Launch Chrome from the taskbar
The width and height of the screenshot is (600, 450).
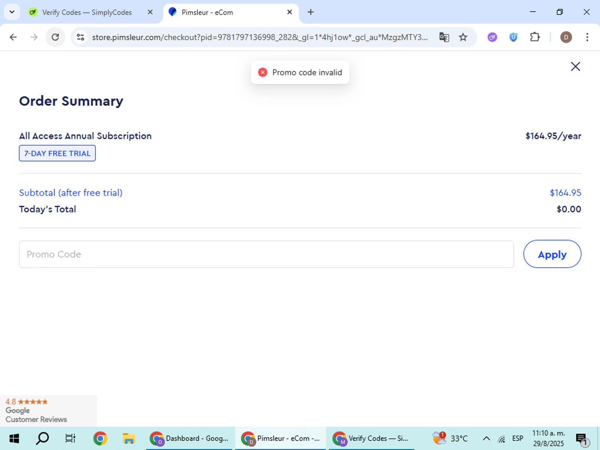pos(100,438)
